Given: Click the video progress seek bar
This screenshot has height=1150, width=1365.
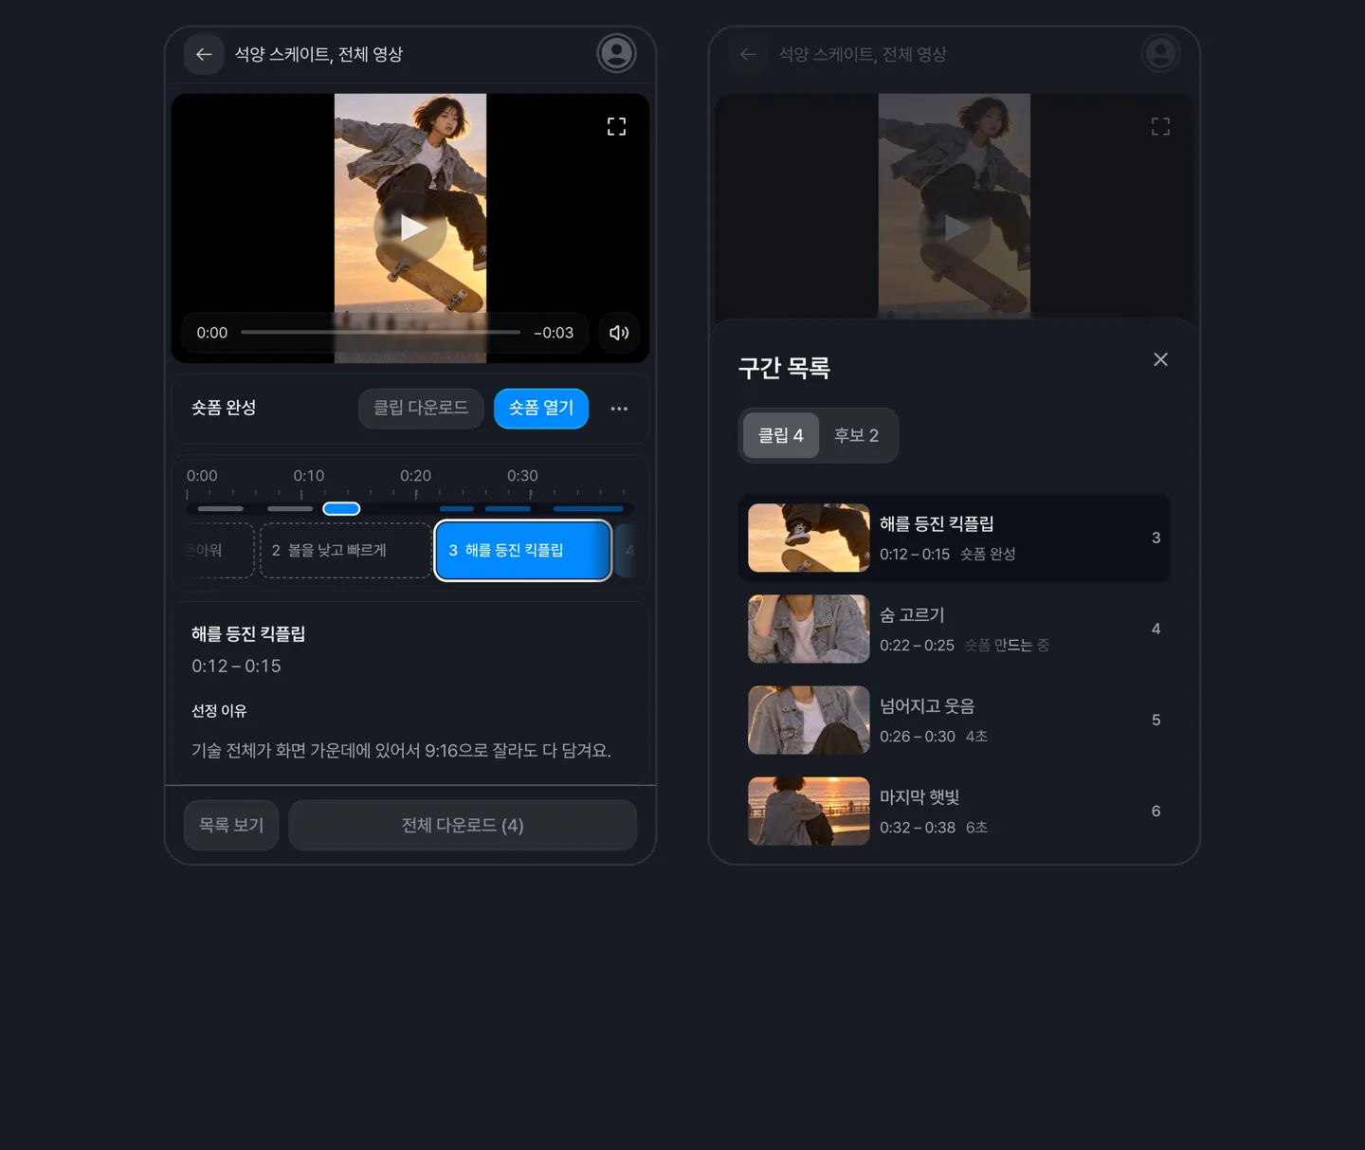Looking at the screenshot, I should [380, 332].
